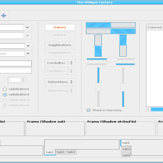Screen dimensions: 163x163
Task: Click button1
Action: (x=60, y=27)
